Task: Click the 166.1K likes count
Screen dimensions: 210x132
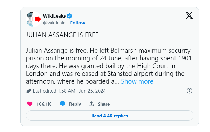Action: pyautogui.click(x=44, y=104)
